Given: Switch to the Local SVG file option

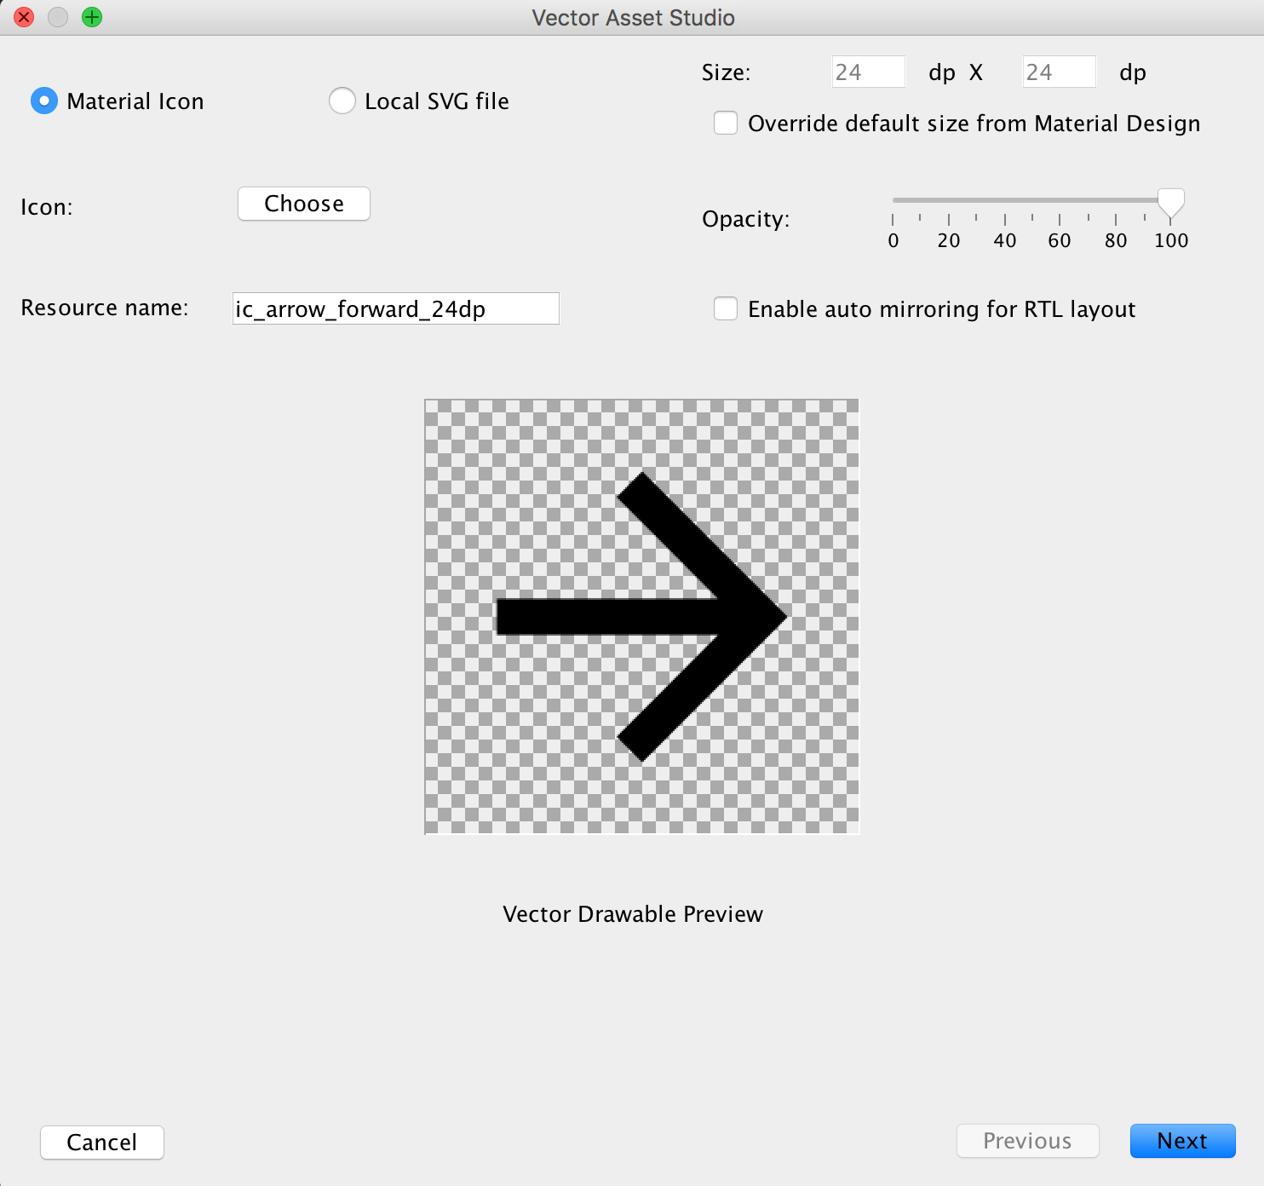Looking at the screenshot, I should click(342, 101).
